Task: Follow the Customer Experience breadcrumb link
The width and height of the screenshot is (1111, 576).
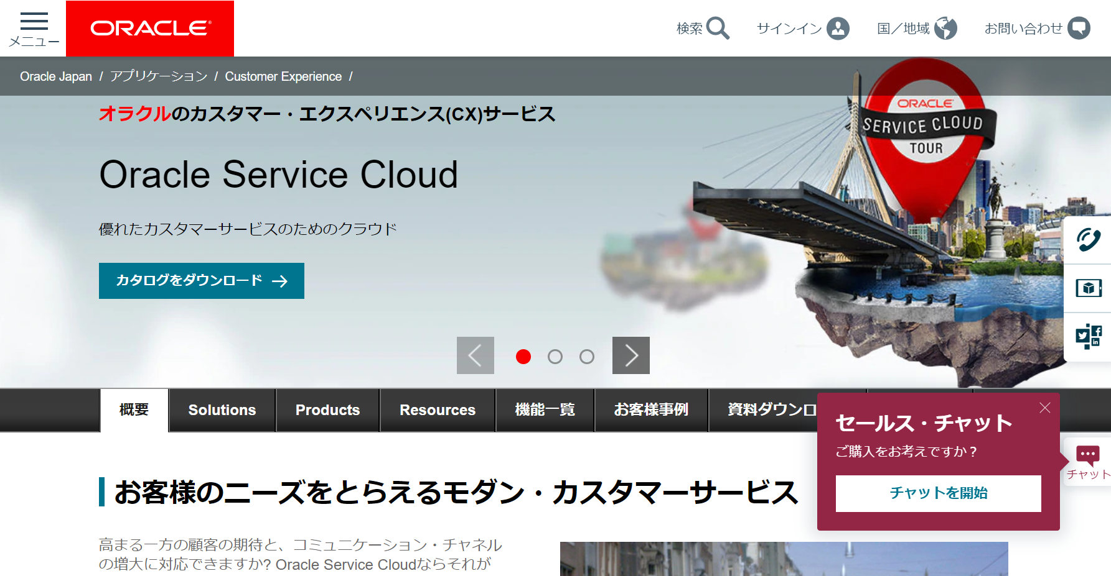Action: (283, 76)
